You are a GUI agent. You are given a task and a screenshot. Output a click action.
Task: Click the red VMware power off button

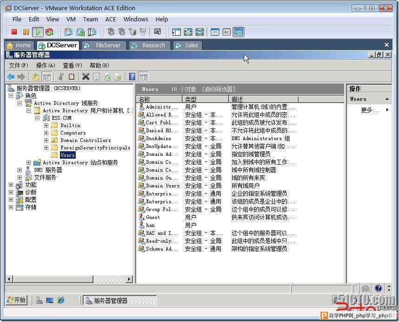14,32
